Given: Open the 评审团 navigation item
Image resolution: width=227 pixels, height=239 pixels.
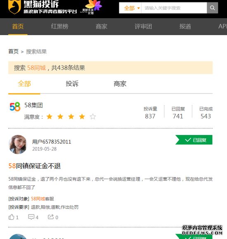Looking at the screenshot, I should (x=143, y=26).
